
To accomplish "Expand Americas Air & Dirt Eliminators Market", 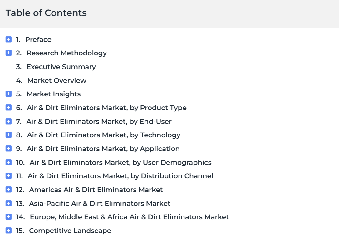I will [x=8, y=190].
